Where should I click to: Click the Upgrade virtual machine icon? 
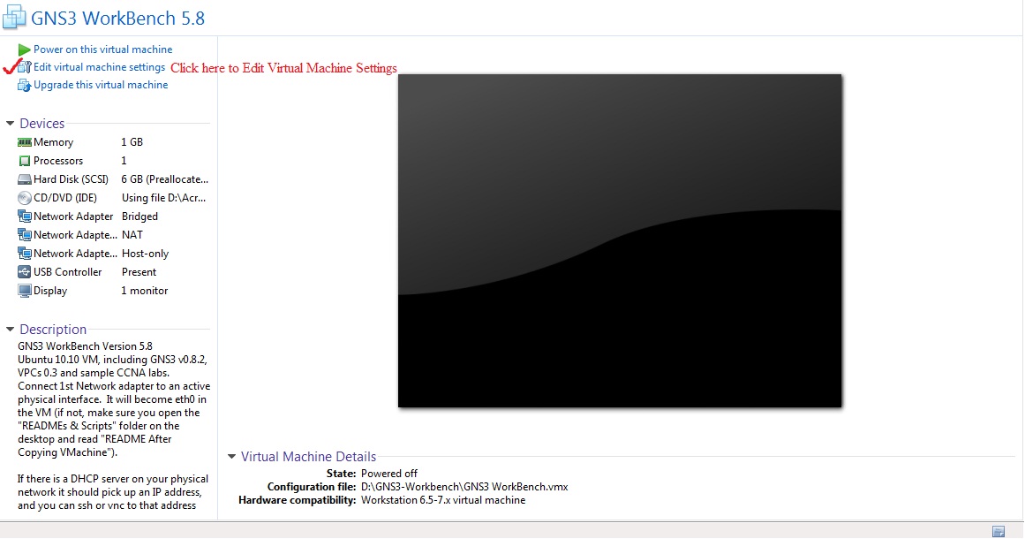[x=24, y=85]
